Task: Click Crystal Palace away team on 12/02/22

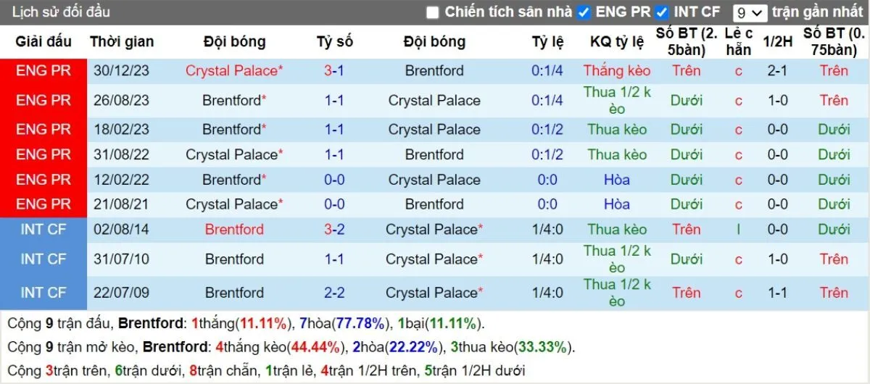Action: pos(434,180)
